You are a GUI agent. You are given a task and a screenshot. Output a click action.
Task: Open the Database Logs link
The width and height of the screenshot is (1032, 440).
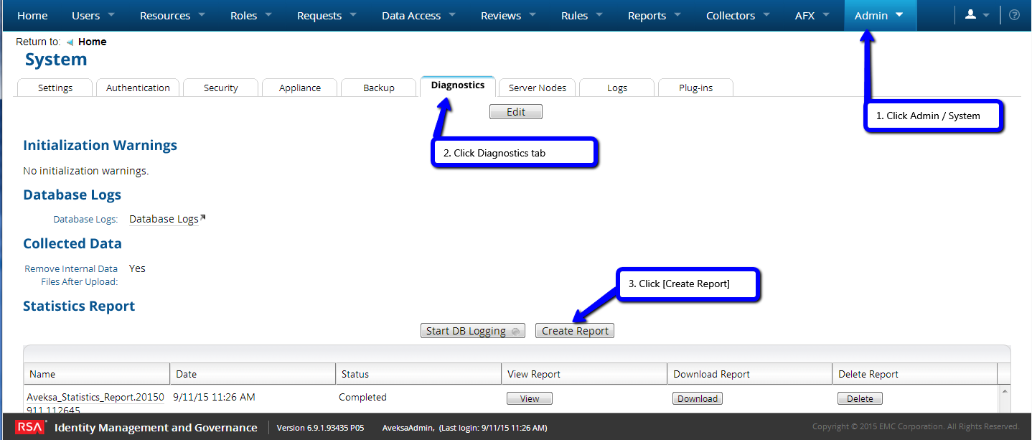(x=164, y=219)
